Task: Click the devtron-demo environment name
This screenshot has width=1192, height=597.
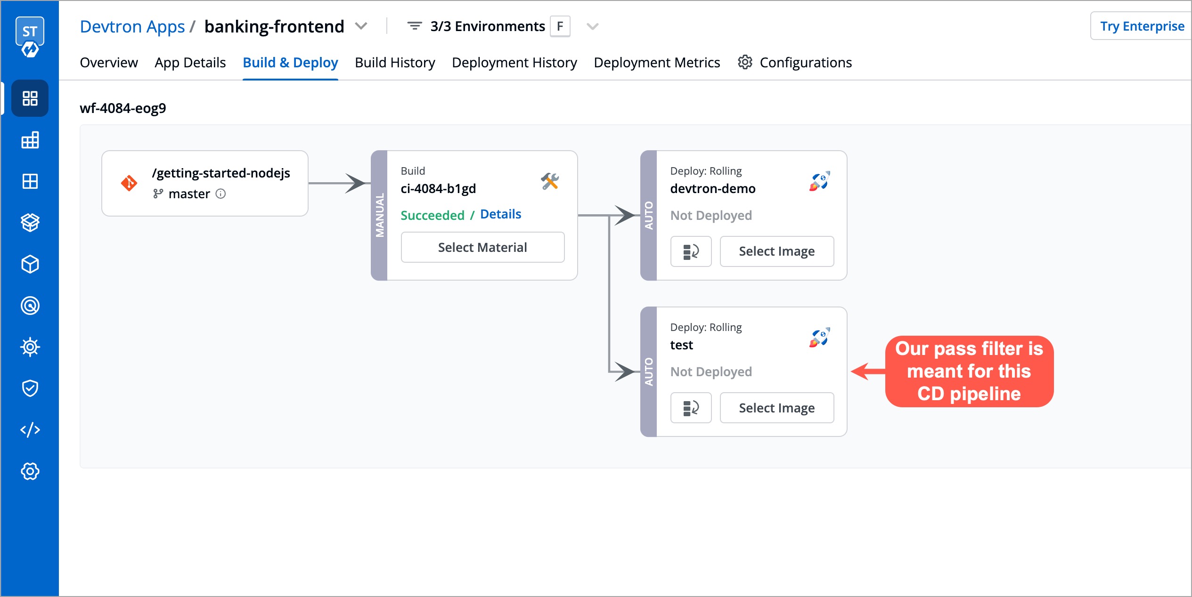Action: 713,188
